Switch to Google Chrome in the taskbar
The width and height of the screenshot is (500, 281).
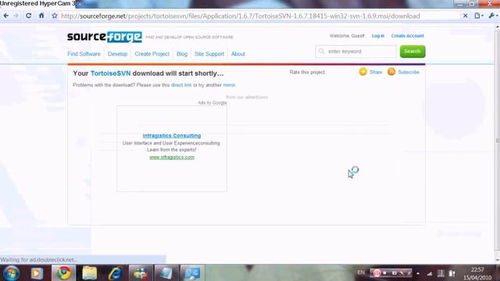64,273
